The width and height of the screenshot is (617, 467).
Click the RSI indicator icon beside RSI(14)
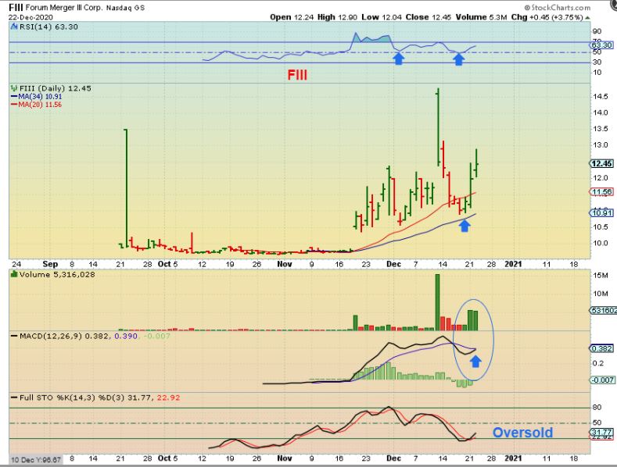point(14,27)
